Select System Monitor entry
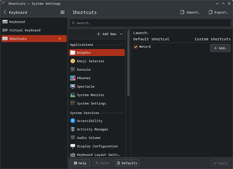233x169 pixels. (97, 95)
